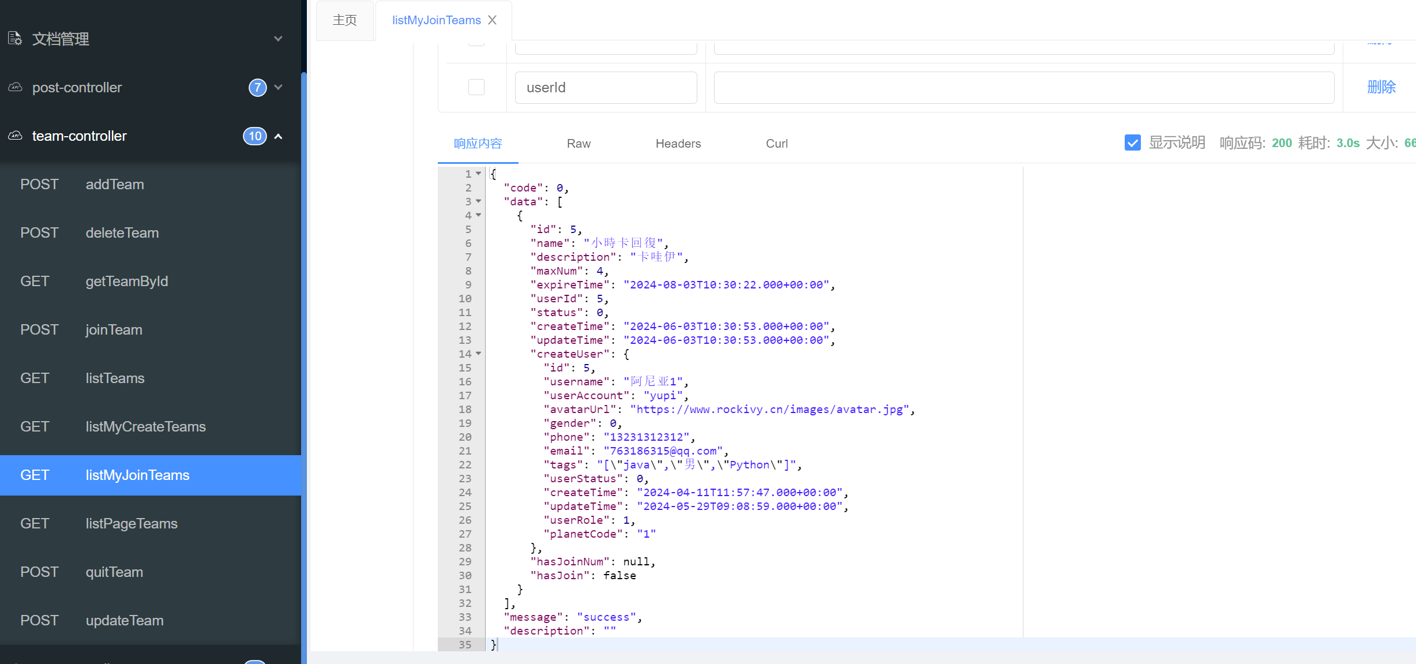Viewport: 1416px width, 664px height.
Task: Open the Raw response tab
Action: tap(579, 144)
